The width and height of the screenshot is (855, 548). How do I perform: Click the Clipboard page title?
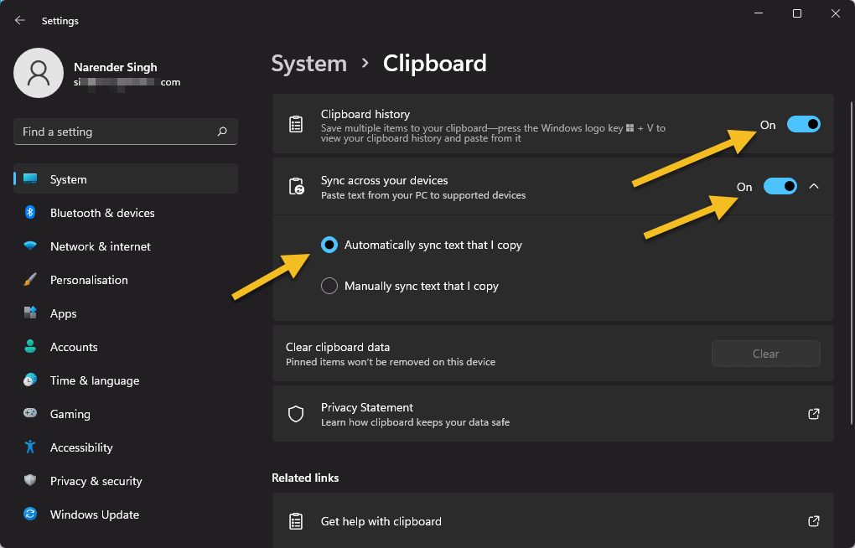click(x=434, y=64)
